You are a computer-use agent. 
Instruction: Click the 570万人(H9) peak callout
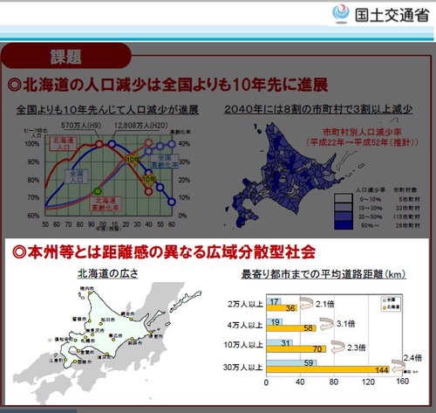81,126
